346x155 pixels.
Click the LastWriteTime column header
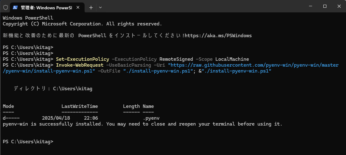click(x=80, y=106)
